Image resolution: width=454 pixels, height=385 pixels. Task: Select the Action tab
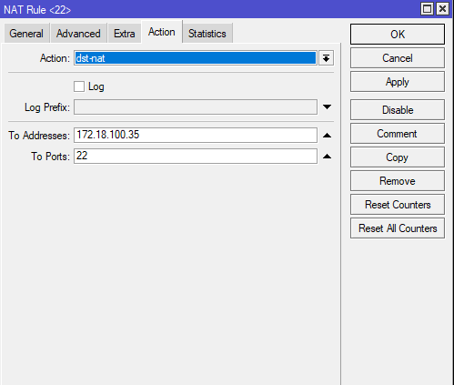click(162, 32)
